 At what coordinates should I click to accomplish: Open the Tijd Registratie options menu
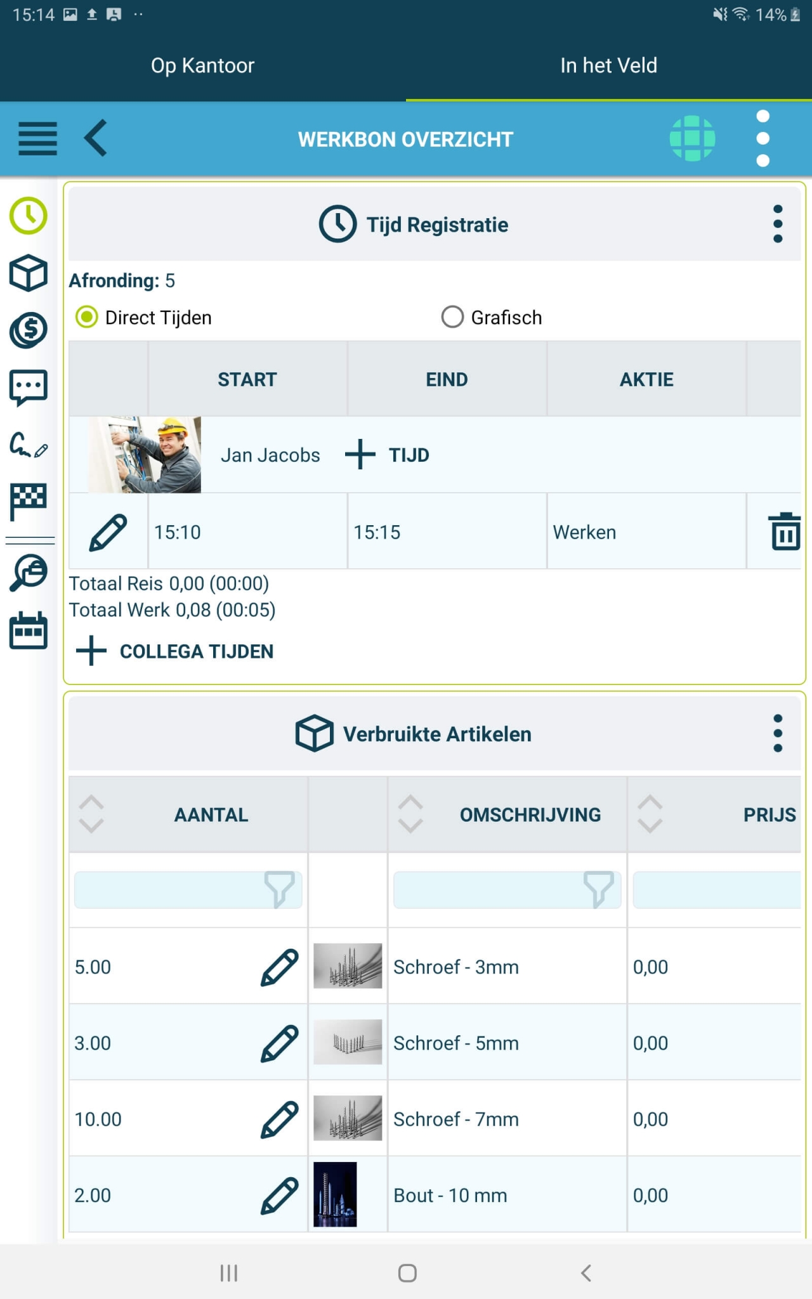[x=776, y=224]
